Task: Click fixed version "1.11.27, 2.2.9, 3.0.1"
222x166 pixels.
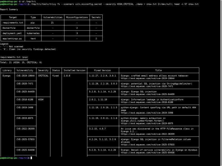Action: click(x=102, y=76)
